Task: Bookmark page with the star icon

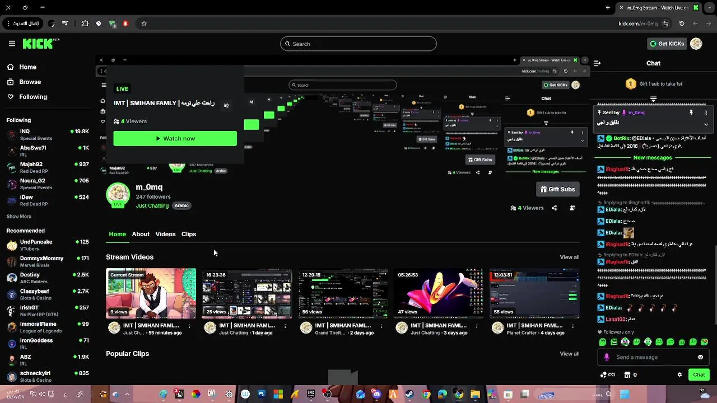Action: click(144, 24)
